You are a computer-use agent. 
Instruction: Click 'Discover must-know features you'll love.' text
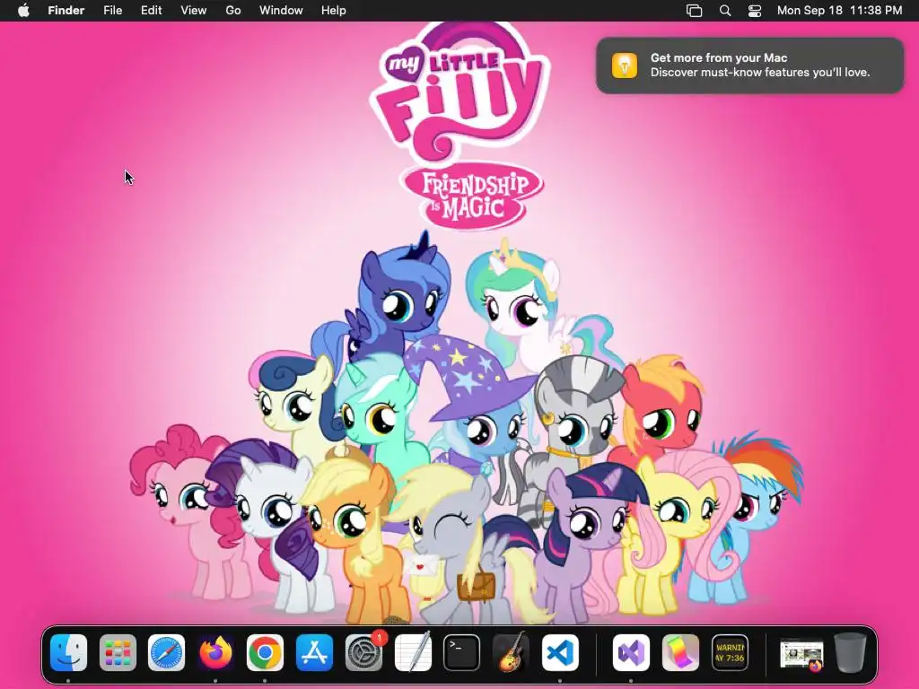759,73
